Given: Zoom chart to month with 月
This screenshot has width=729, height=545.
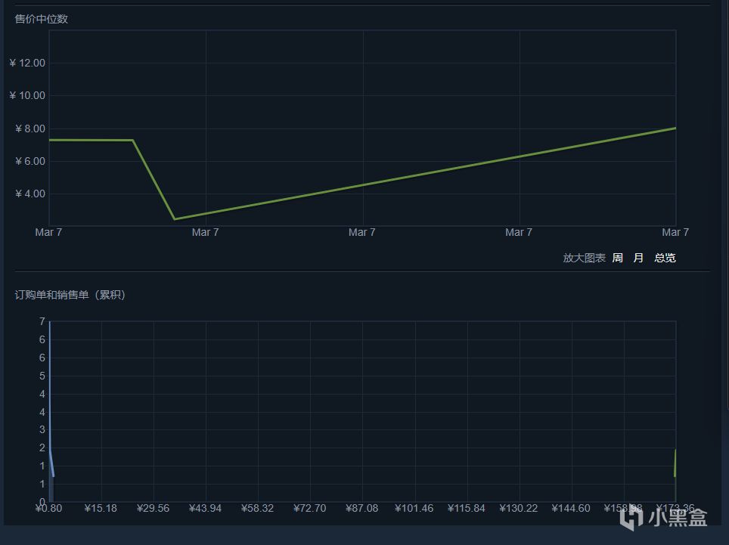Looking at the screenshot, I should click(x=638, y=258).
